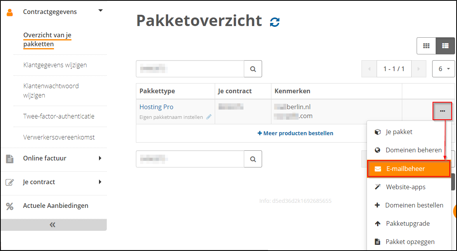Switch to grid view layout
Image resolution: width=457 pixels, height=251 pixels.
click(x=426, y=45)
